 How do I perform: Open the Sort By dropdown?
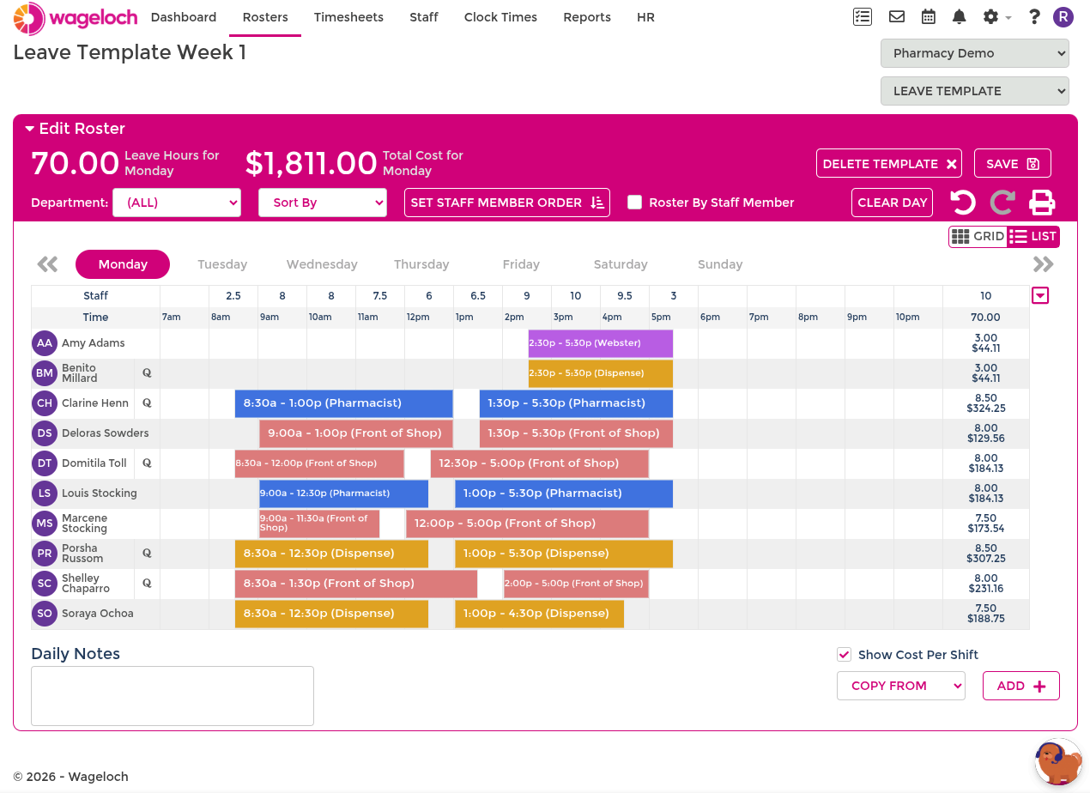(323, 203)
